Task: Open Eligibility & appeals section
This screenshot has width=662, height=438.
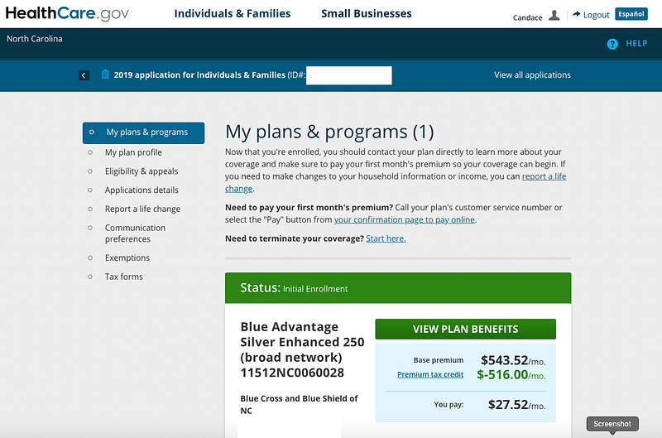Action: 142,171
